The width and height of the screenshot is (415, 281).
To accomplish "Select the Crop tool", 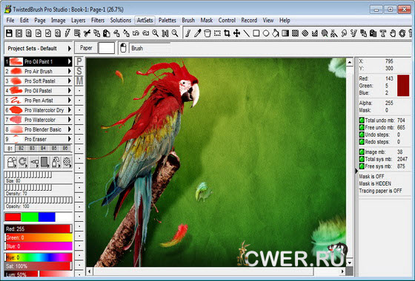I will point(227,33).
